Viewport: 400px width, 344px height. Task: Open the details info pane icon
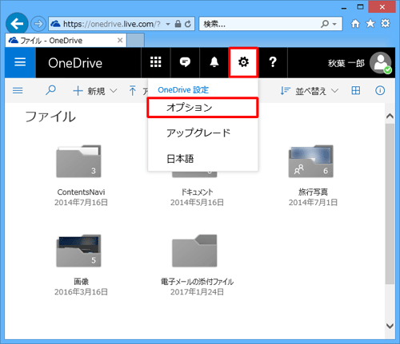click(x=380, y=91)
